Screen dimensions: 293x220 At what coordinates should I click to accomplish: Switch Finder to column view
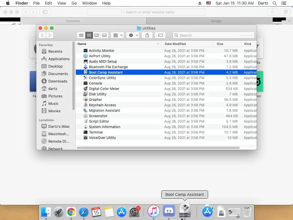pos(97,35)
